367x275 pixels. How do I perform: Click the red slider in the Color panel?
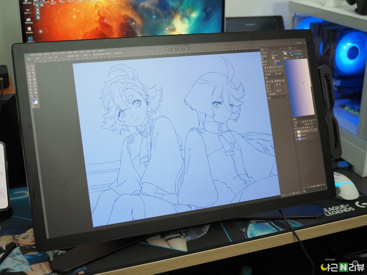pos(294,51)
